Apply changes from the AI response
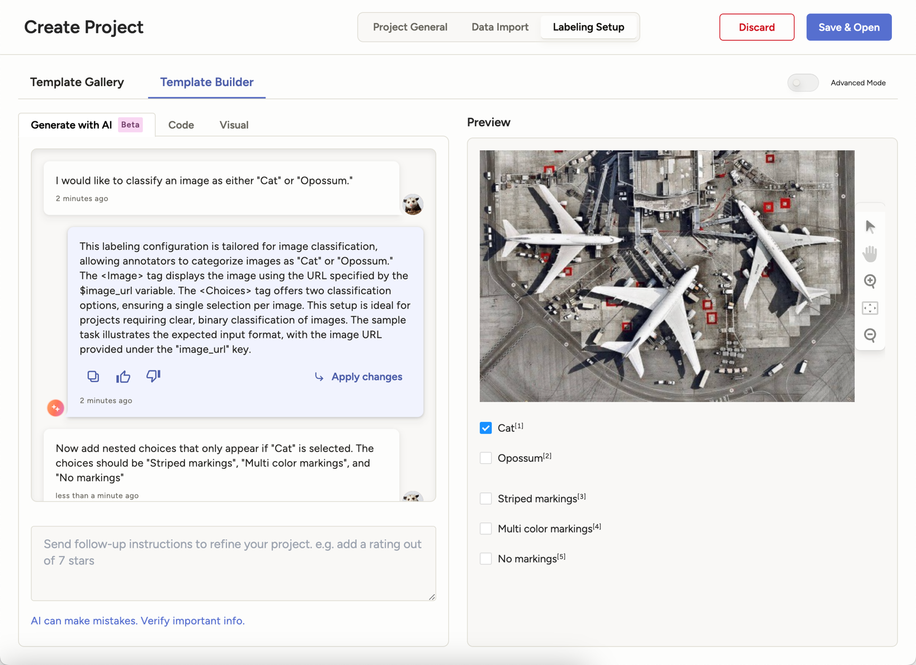This screenshot has height=665, width=916. pos(358,376)
